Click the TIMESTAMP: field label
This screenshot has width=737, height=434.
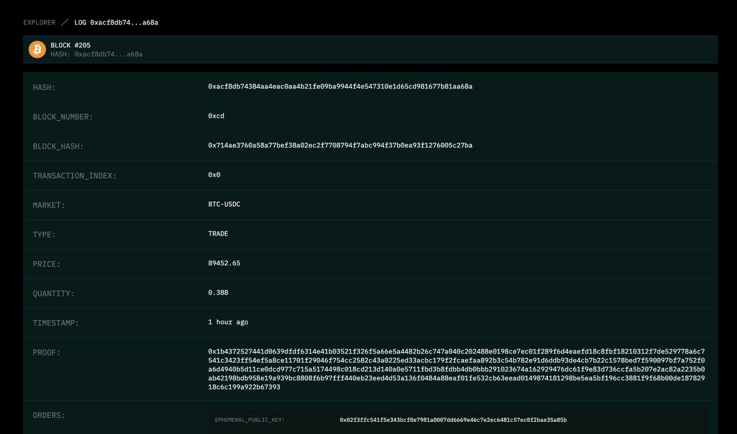[x=56, y=323]
